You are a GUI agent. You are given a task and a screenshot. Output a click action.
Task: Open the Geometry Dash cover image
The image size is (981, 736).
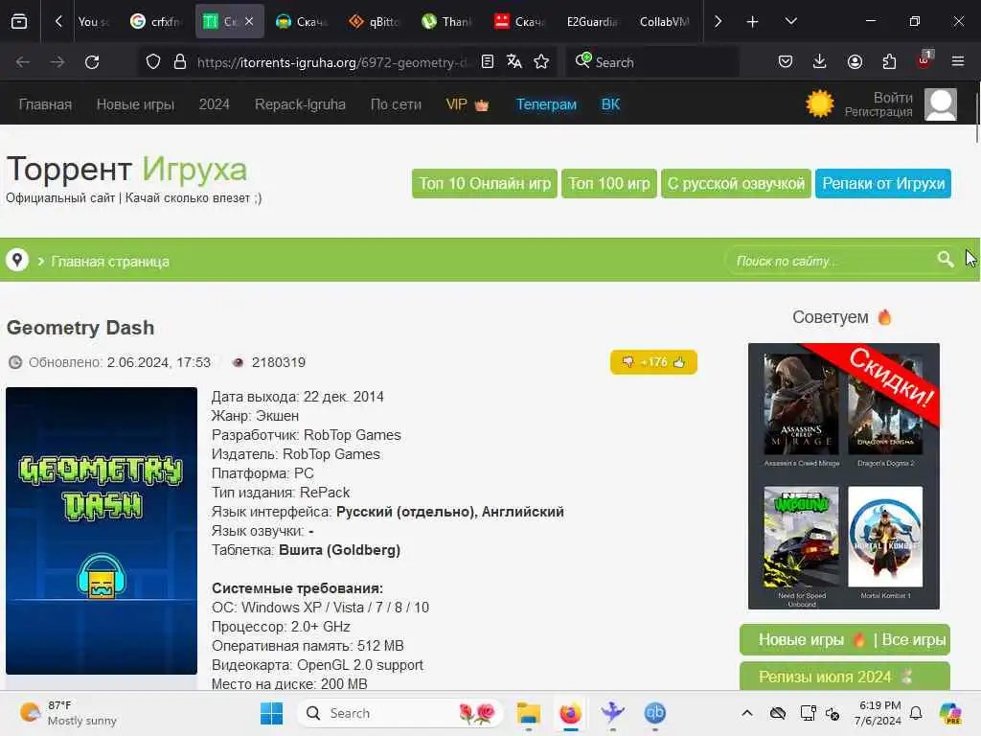pos(102,531)
